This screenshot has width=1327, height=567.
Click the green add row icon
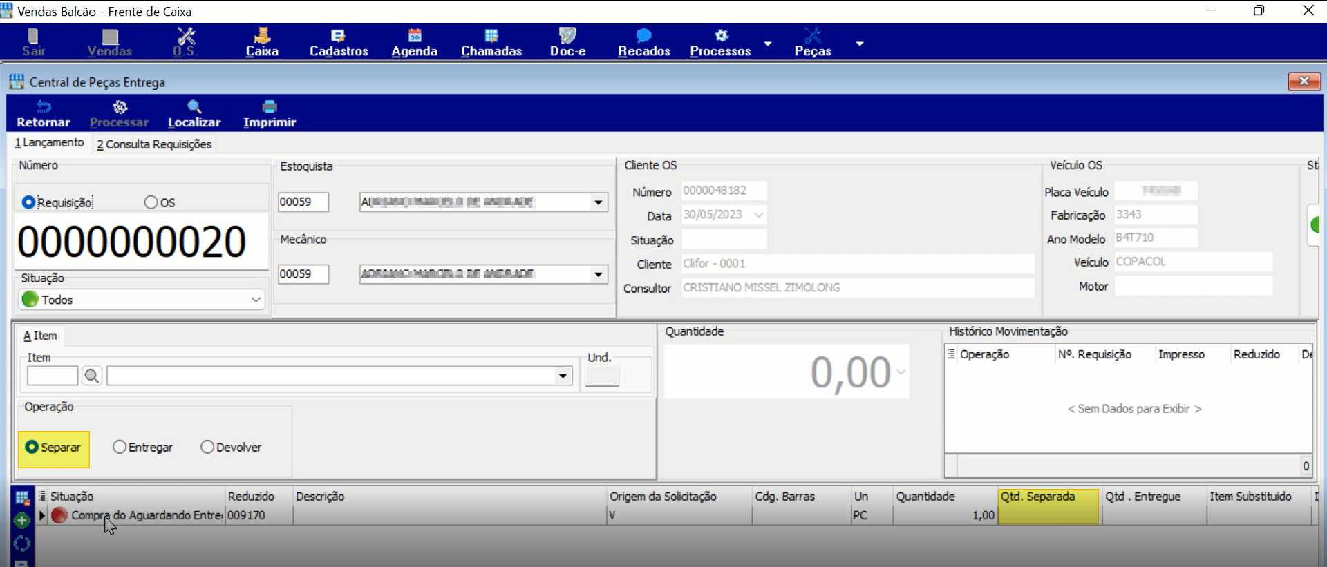click(22, 520)
